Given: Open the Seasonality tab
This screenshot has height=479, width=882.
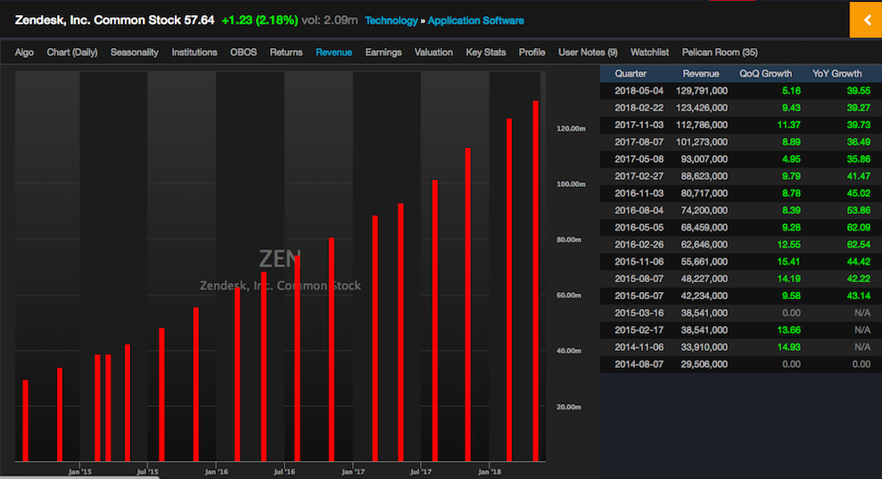Looking at the screenshot, I should click(x=135, y=53).
